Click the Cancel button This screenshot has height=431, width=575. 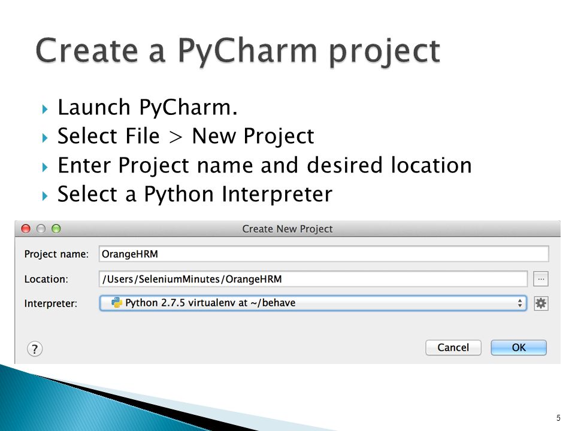453,347
